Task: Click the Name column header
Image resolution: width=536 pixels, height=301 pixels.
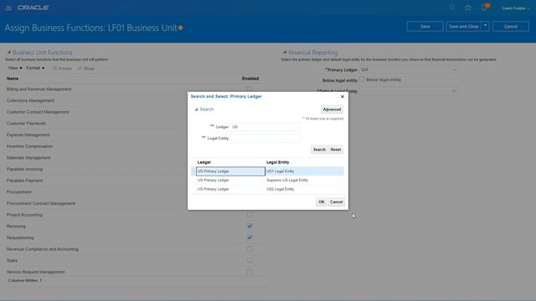Action: [x=13, y=79]
